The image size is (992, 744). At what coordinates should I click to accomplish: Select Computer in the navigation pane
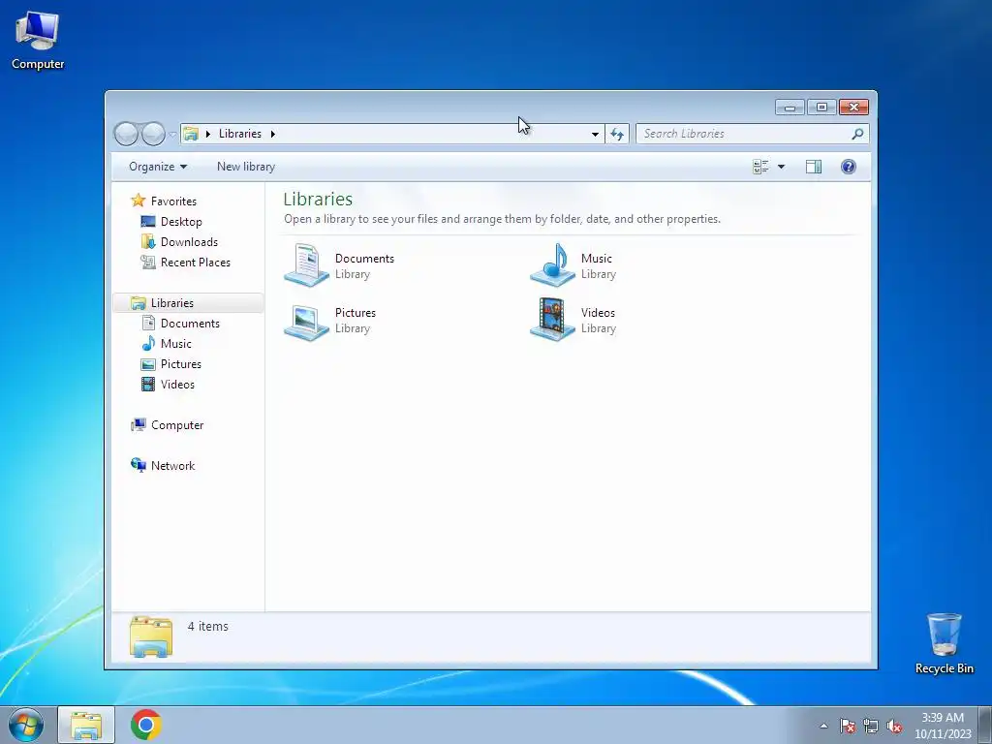pos(177,425)
